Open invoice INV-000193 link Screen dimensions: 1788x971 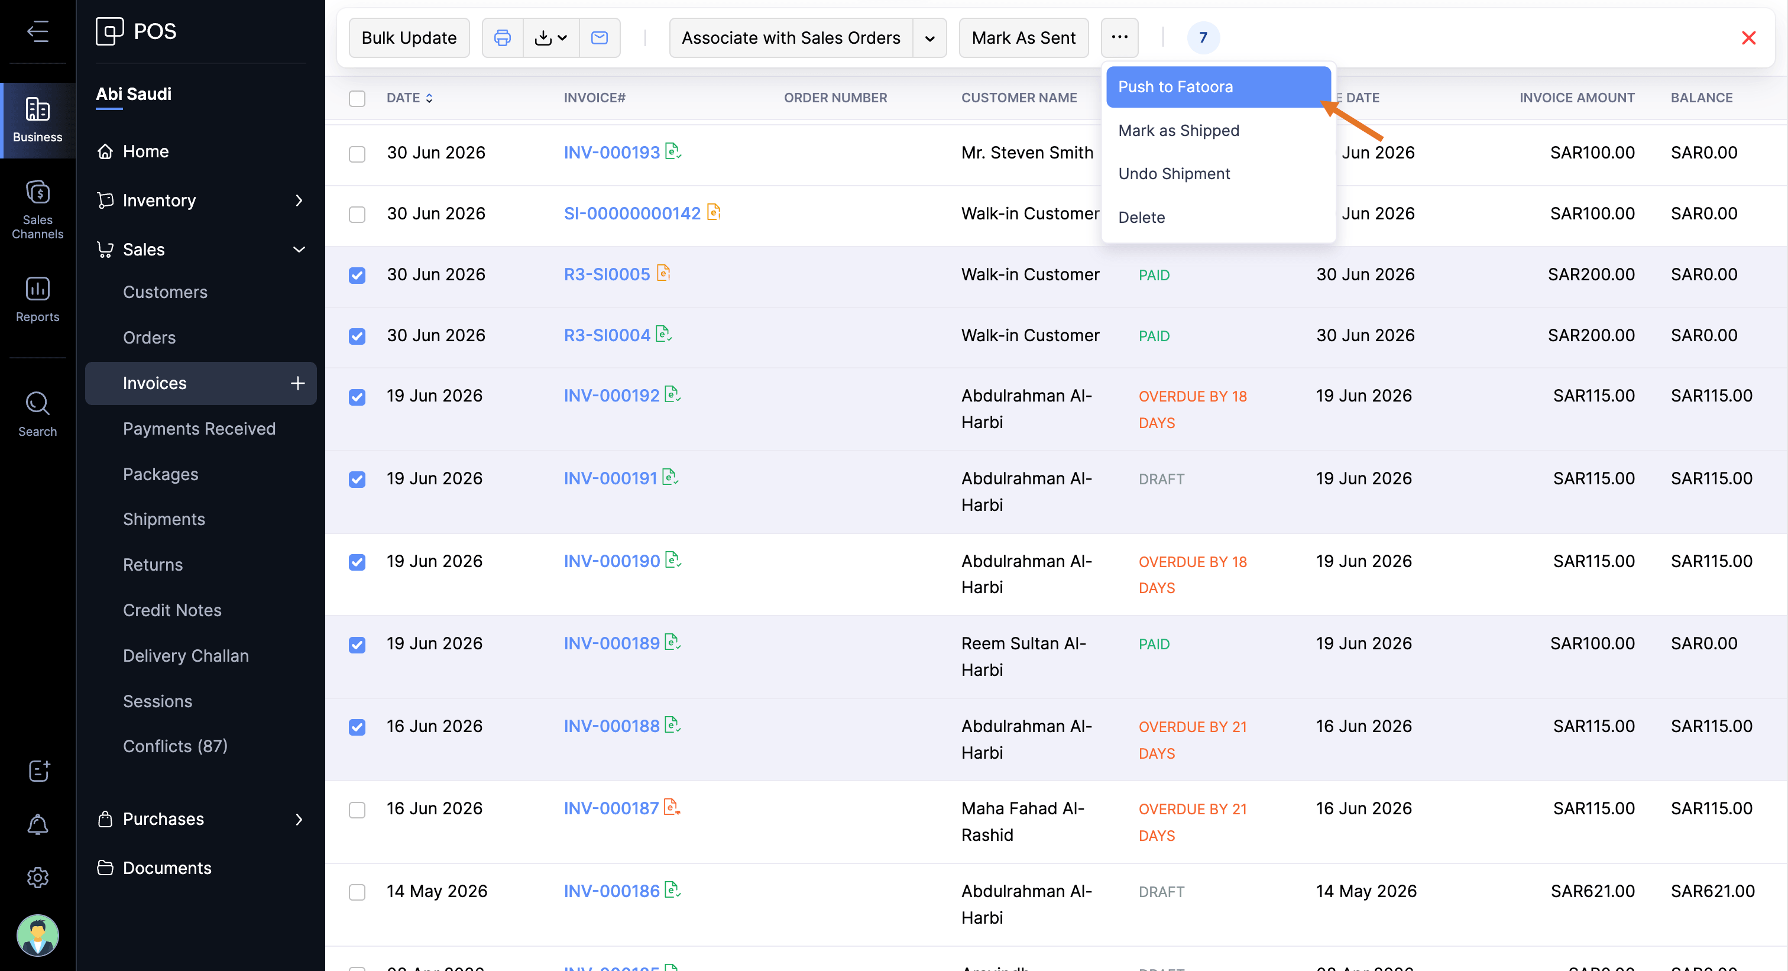coord(611,153)
